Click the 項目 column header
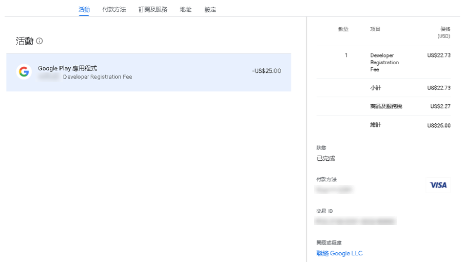 click(x=375, y=29)
